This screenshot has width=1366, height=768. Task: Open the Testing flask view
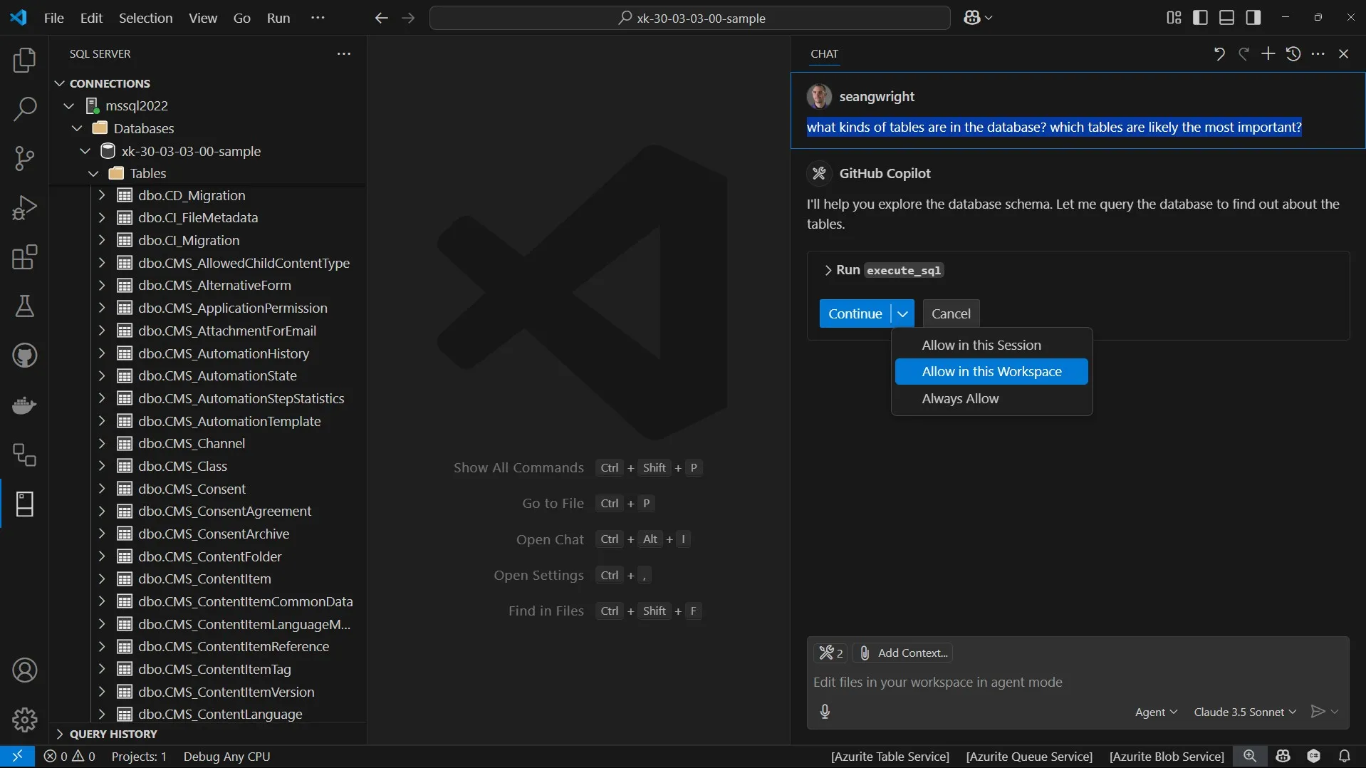pyautogui.click(x=25, y=306)
